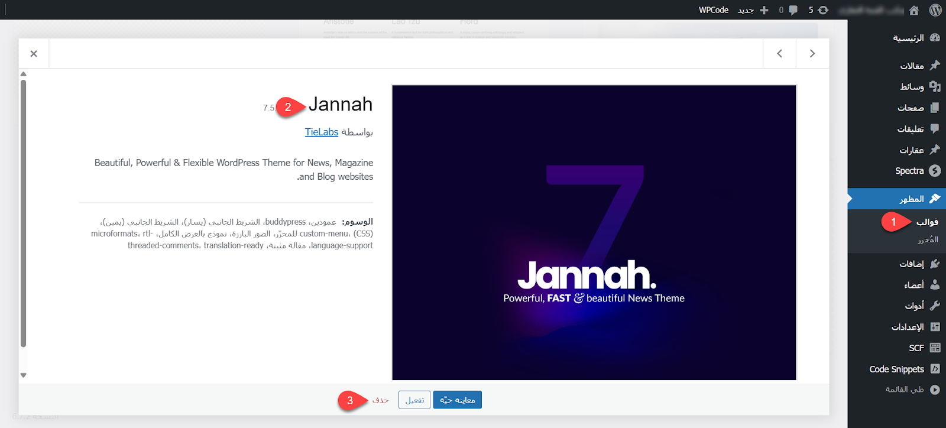Click the plus icon for جديد
The image size is (946, 428).
coord(764,10)
